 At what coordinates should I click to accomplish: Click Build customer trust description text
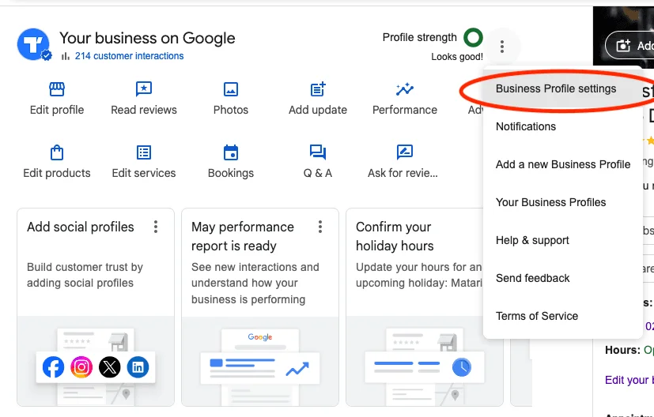(x=85, y=275)
